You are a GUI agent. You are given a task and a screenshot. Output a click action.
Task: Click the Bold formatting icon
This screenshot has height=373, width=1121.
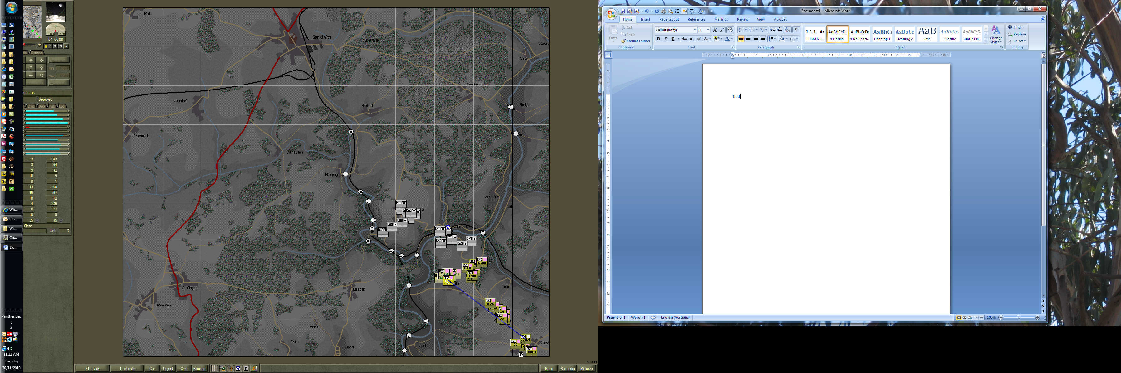(x=658, y=39)
